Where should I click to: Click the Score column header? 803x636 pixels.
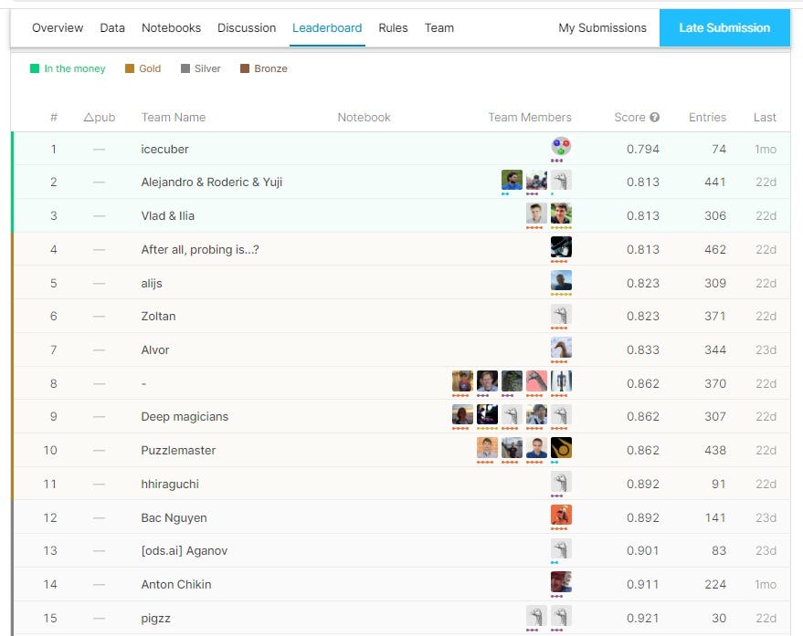[x=629, y=117]
